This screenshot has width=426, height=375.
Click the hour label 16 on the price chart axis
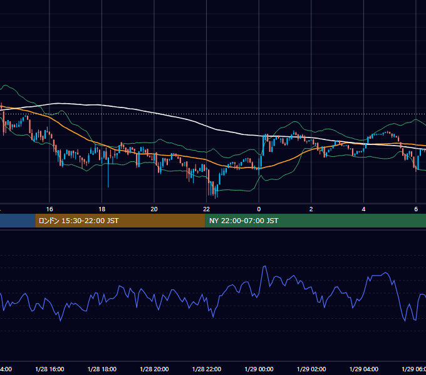coord(49,209)
